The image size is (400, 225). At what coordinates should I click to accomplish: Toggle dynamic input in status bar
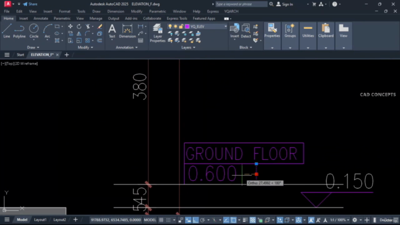188,220
